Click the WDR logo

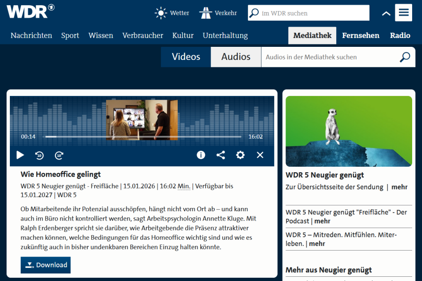[30, 11]
